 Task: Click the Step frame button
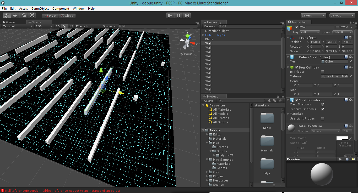[187, 15]
